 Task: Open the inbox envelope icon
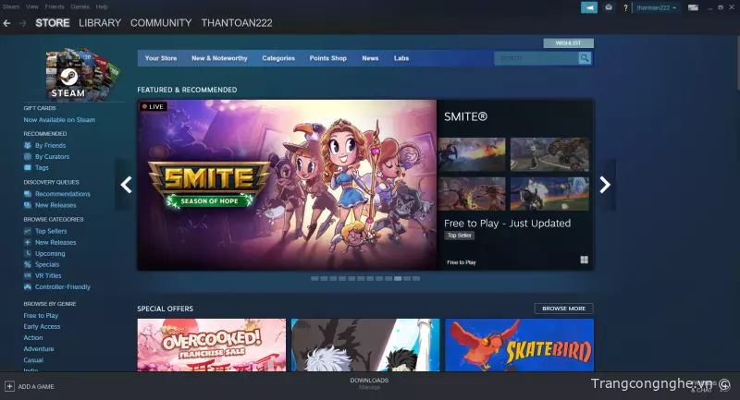[608, 7]
